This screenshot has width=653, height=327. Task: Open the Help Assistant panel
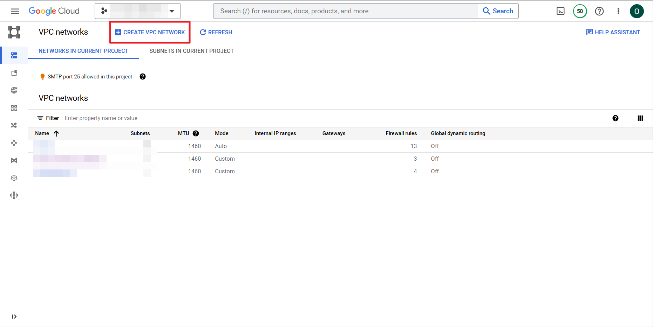pos(613,32)
